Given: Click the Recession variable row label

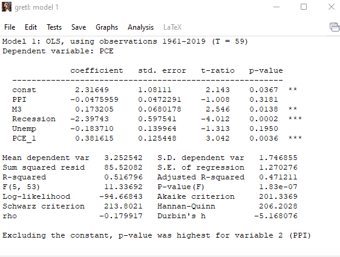Looking at the screenshot, I should (34, 119).
